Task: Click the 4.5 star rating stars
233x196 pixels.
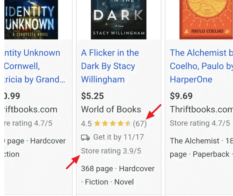Action: coord(113,124)
